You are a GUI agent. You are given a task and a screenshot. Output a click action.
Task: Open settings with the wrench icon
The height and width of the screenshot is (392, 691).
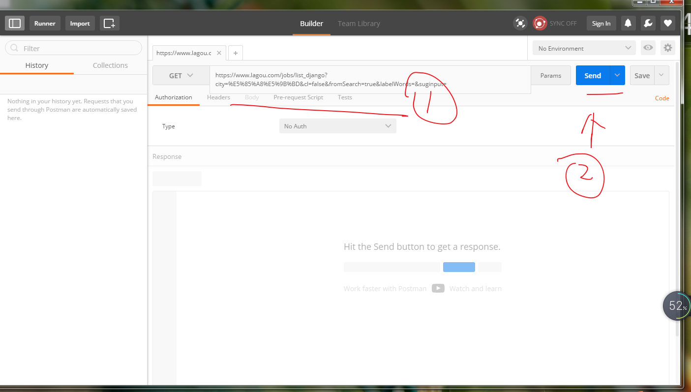pos(648,23)
